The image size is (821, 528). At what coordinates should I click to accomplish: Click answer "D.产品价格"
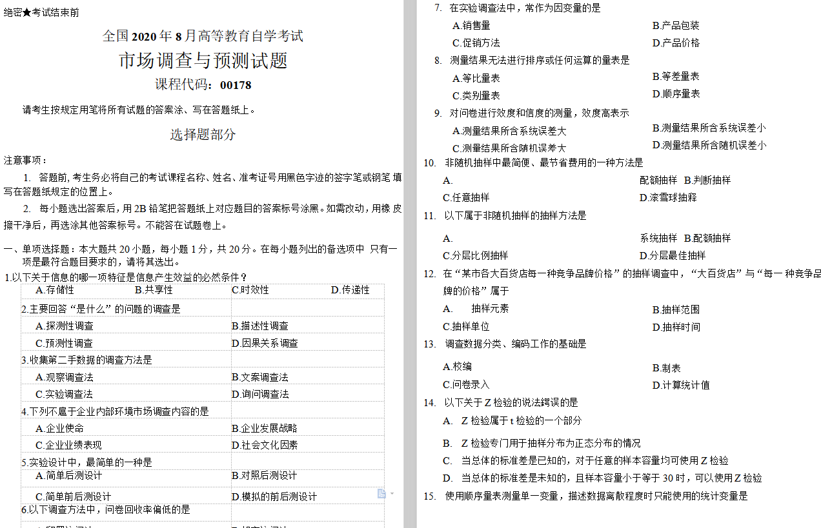click(676, 43)
